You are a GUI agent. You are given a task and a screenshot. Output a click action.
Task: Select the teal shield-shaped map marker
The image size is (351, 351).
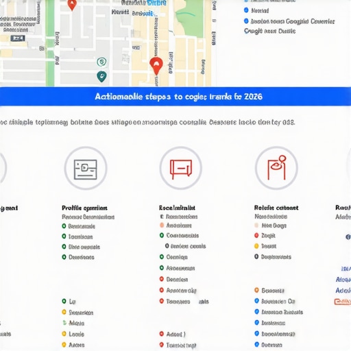click(x=101, y=77)
